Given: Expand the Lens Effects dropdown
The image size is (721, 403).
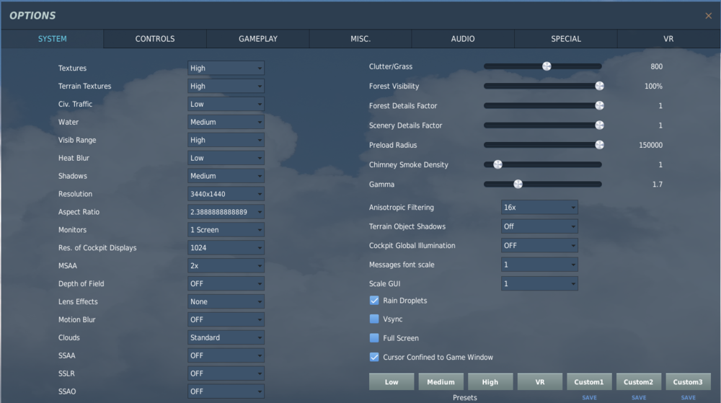Looking at the screenshot, I should coord(226,301).
